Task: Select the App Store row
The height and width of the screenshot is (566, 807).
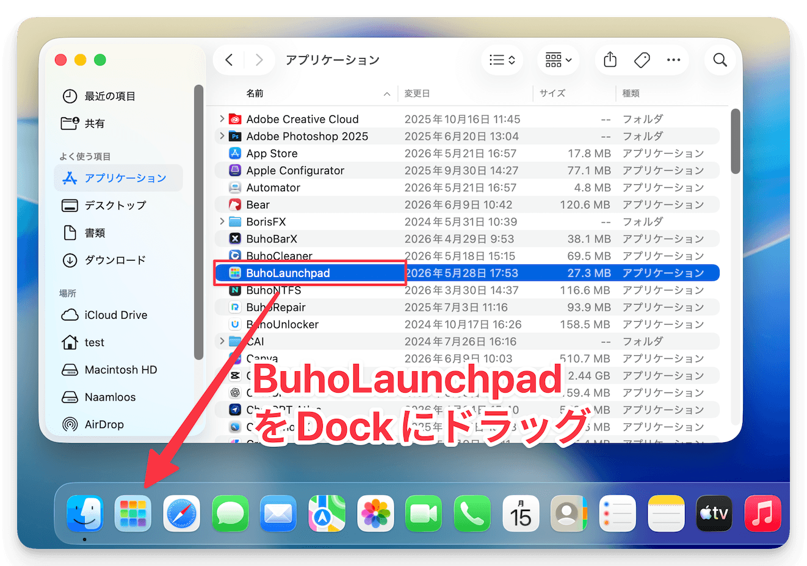Action: click(467, 153)
